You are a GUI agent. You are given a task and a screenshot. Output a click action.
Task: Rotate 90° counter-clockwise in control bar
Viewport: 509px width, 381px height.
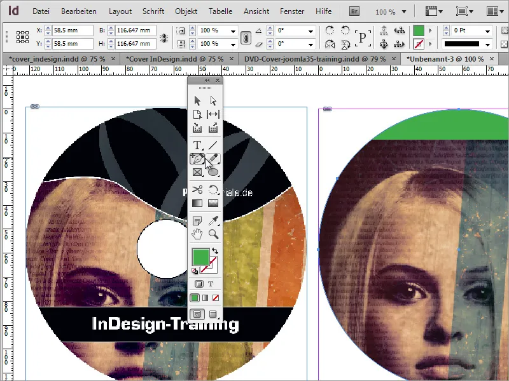click(345, 30)
